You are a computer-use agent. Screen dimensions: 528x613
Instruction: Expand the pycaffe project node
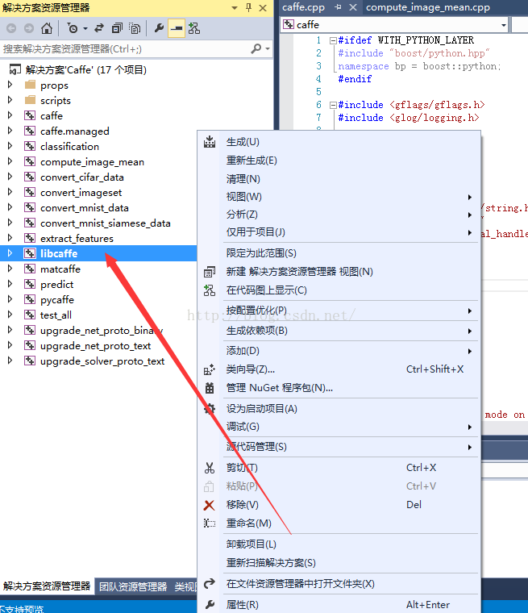[10, 299]
